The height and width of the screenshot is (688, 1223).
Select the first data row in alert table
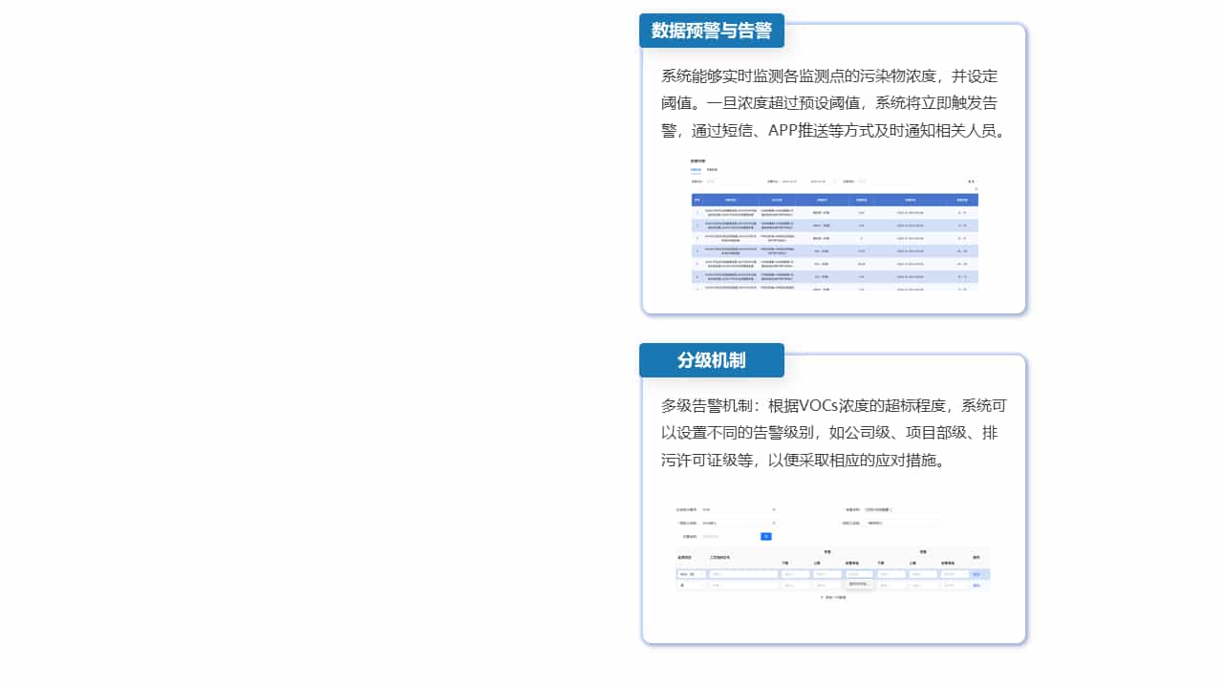(833, 212)
